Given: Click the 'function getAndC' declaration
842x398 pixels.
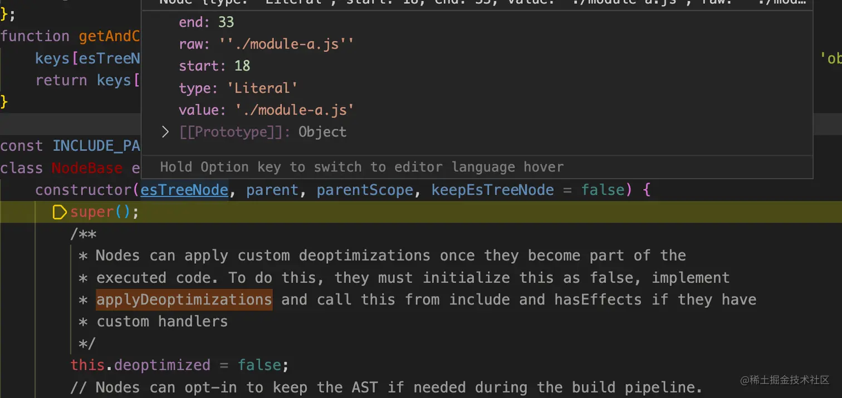Looking at the screenshot, I should [x=70, y=37].
